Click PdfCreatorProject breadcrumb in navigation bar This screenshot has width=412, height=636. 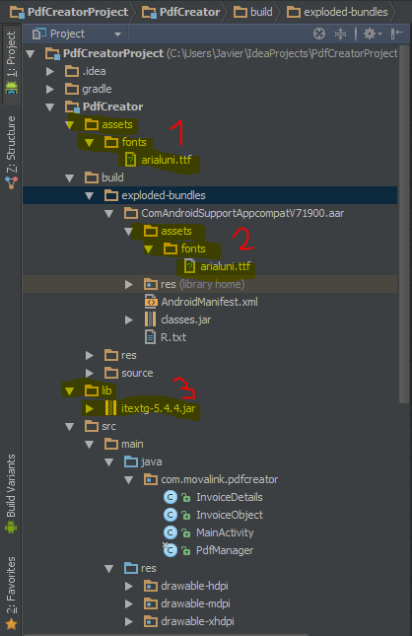(69, 12)
